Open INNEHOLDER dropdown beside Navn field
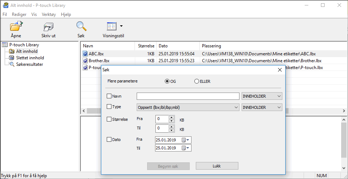Viewport: 348px width, 179px height. pos(262,96)
